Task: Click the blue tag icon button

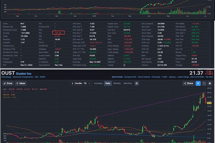Action: pyautogui.click(x=198, y=83)
